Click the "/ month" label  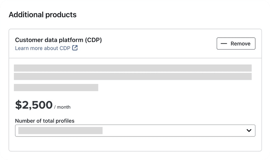click(62, 107)
